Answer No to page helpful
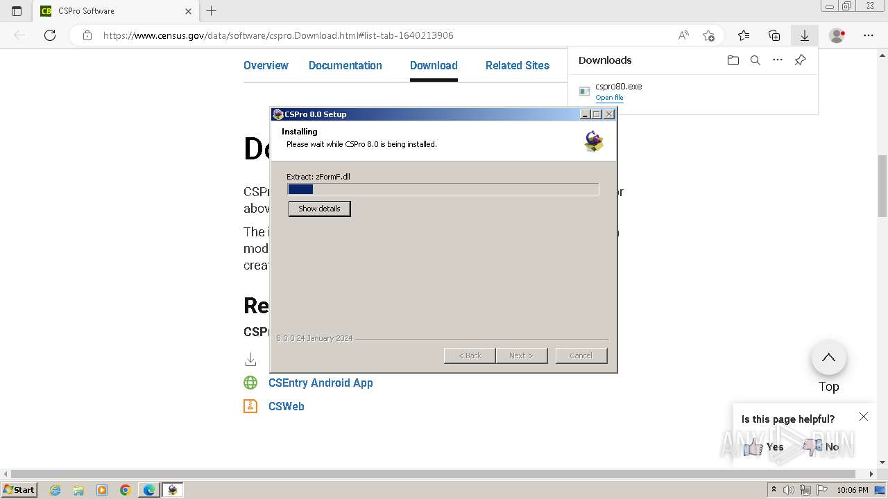888x499 pixels. pos(821,447)
